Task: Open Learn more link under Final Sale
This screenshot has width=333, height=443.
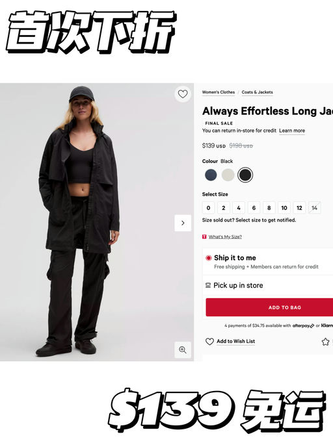Action: point(292,131)
